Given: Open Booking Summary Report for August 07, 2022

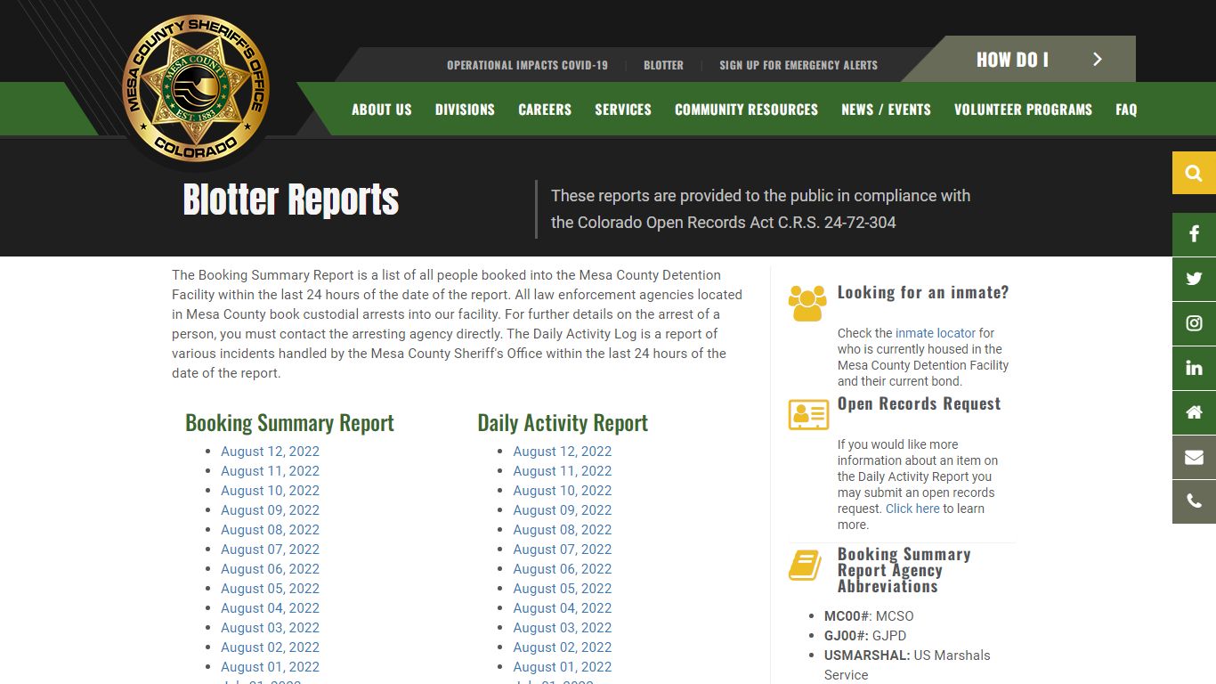Looking at the screenshot, I should click(x=270, y=550).
